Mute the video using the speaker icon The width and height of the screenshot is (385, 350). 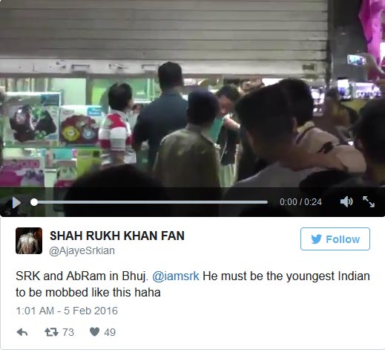point(346,202)
